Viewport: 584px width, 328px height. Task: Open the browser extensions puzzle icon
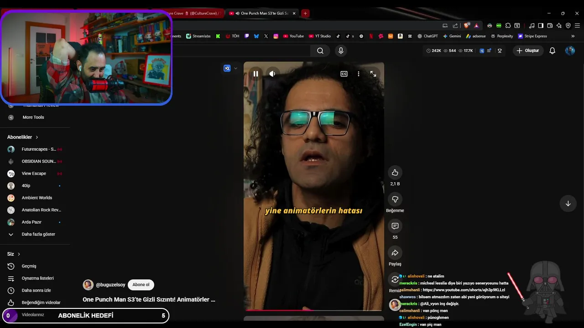(x=508, y=26)
